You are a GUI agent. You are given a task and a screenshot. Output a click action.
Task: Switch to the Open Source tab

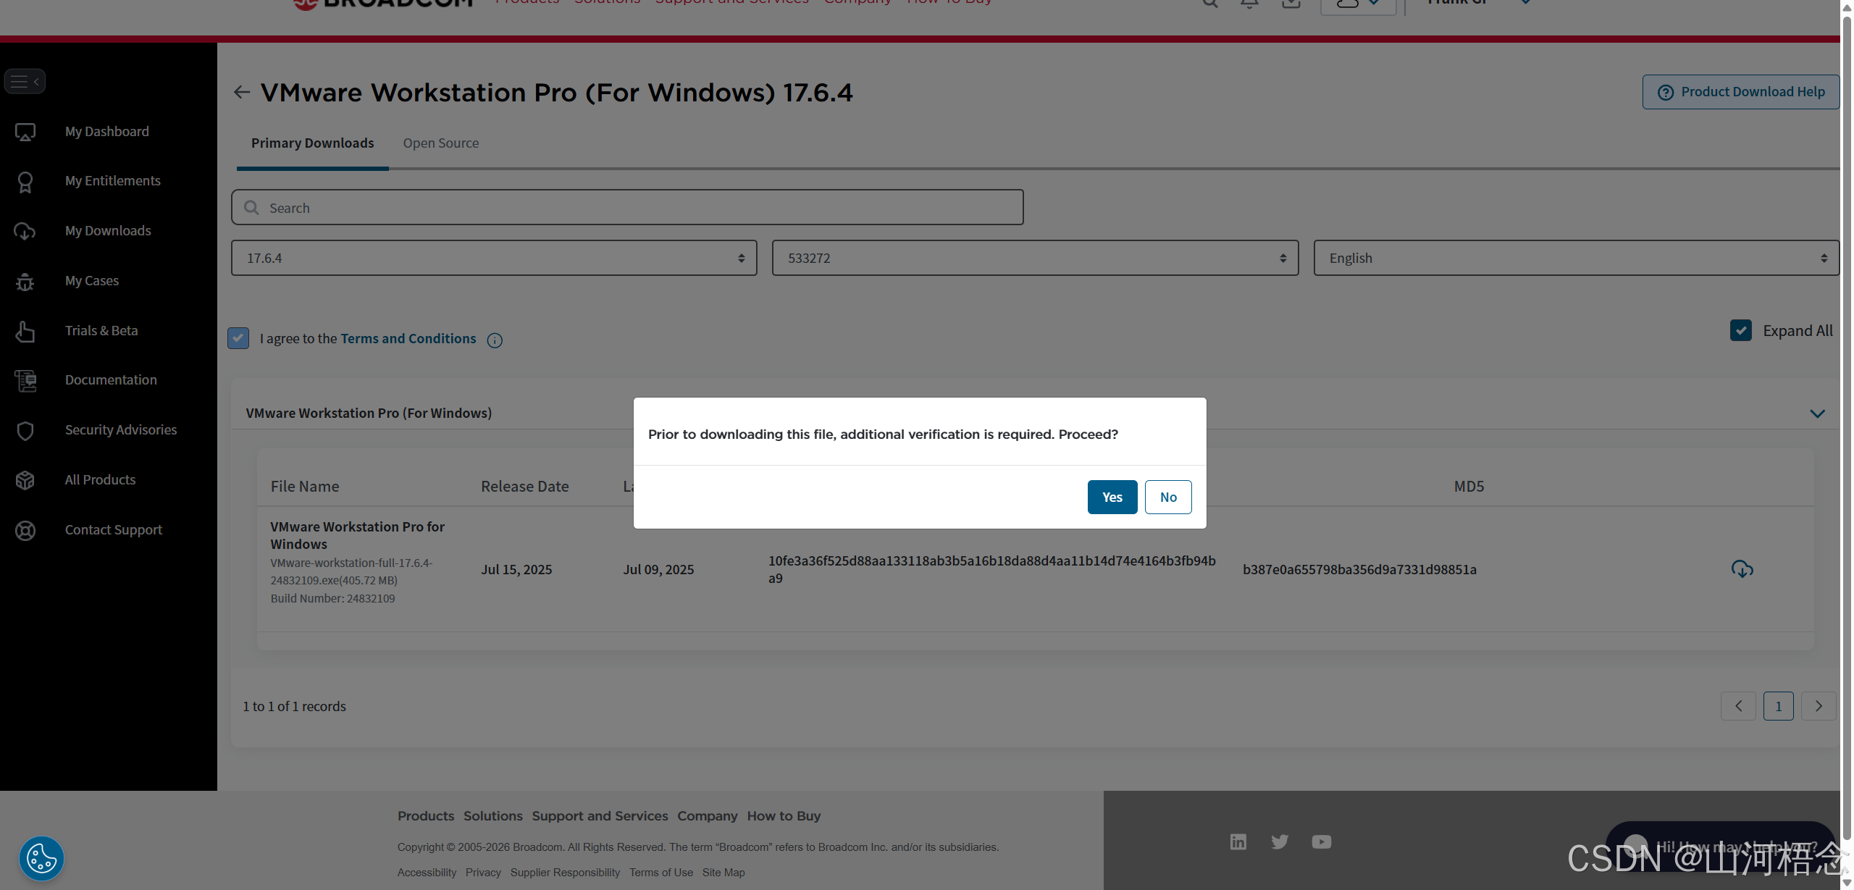(x=441, y=143)
